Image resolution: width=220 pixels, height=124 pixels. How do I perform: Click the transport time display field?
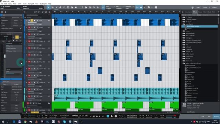click(x=80, y=116)
